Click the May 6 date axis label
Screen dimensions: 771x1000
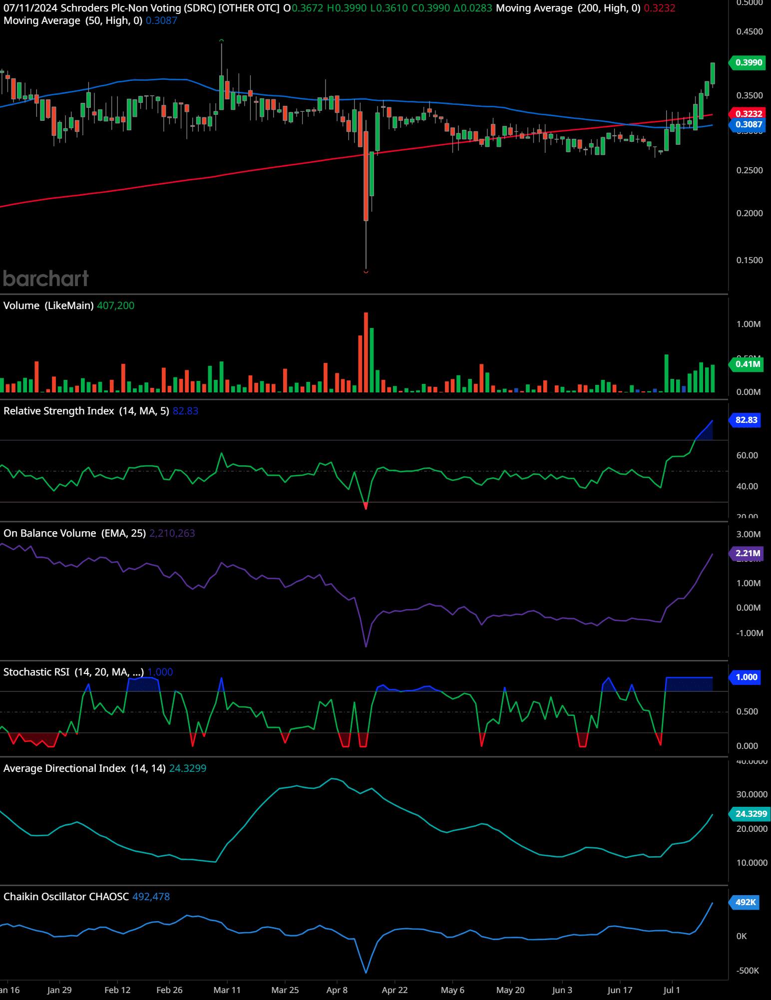[x=452, y=990]
